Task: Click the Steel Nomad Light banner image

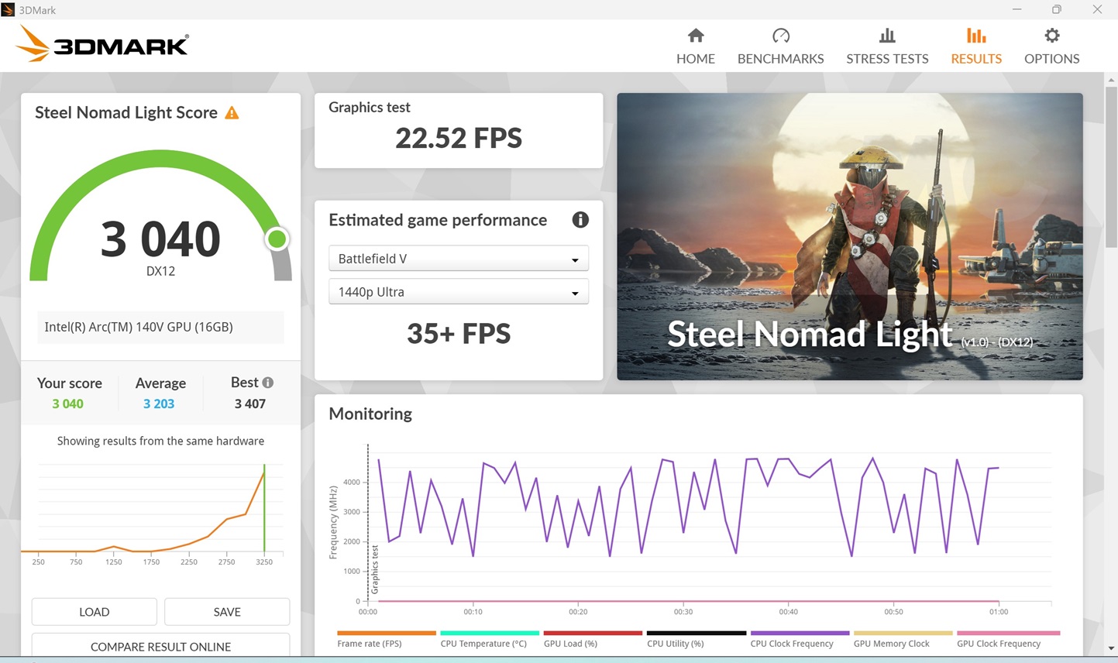Action: (849, 236)
